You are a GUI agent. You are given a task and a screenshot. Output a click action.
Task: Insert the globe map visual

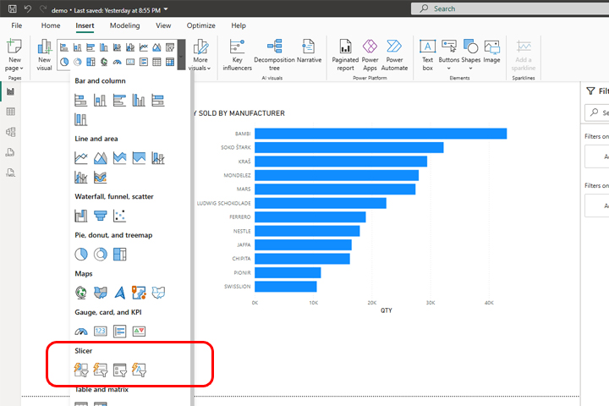pos(82,293)
